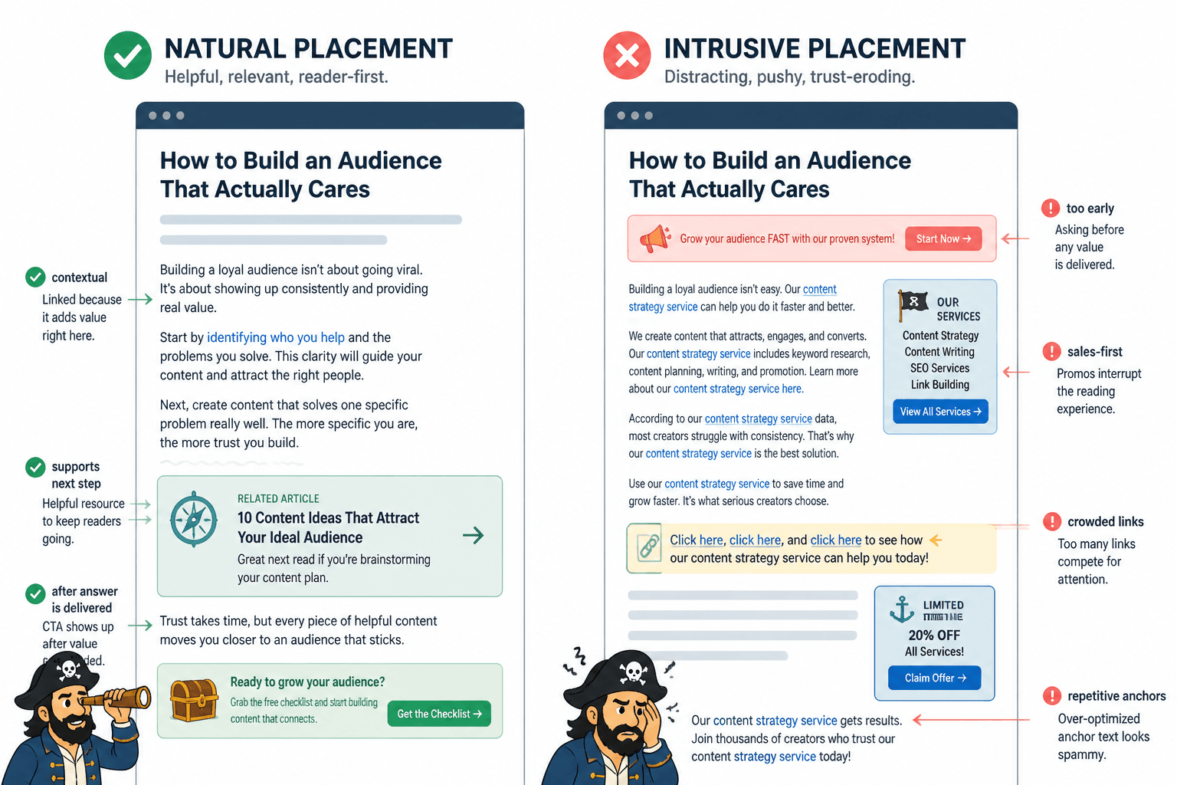1177x785 pixels.
Task: Click the View All Services button
Action: click(940, 412)
